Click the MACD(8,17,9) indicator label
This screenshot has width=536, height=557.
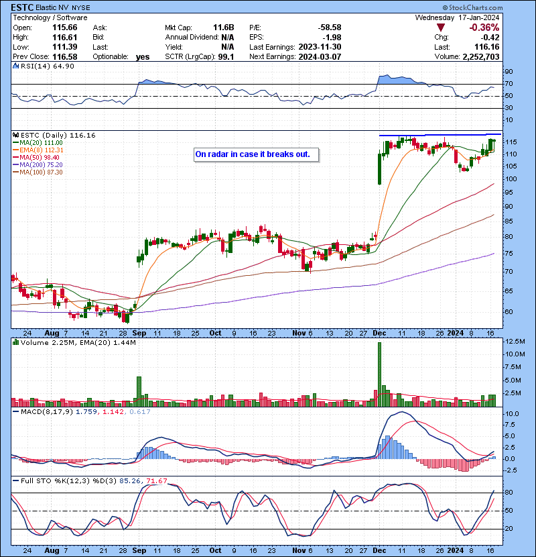47,412
